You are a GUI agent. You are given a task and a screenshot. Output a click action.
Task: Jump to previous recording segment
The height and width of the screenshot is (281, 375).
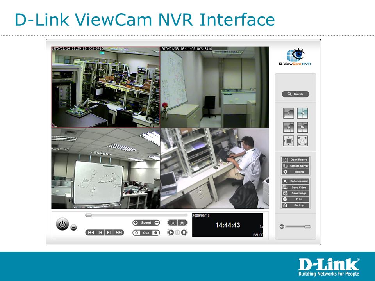[91, 233]
